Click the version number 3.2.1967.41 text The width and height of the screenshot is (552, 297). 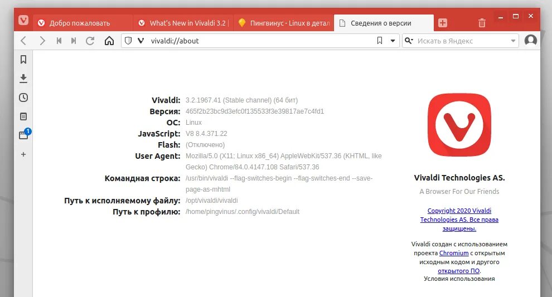pos(203,100)
